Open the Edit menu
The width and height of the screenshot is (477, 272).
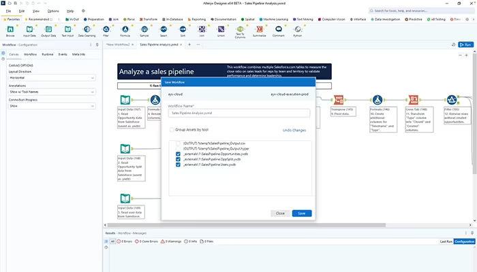[22, 11]
